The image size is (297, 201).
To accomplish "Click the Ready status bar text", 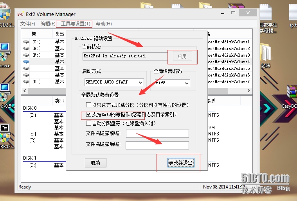I will point(25,187).
